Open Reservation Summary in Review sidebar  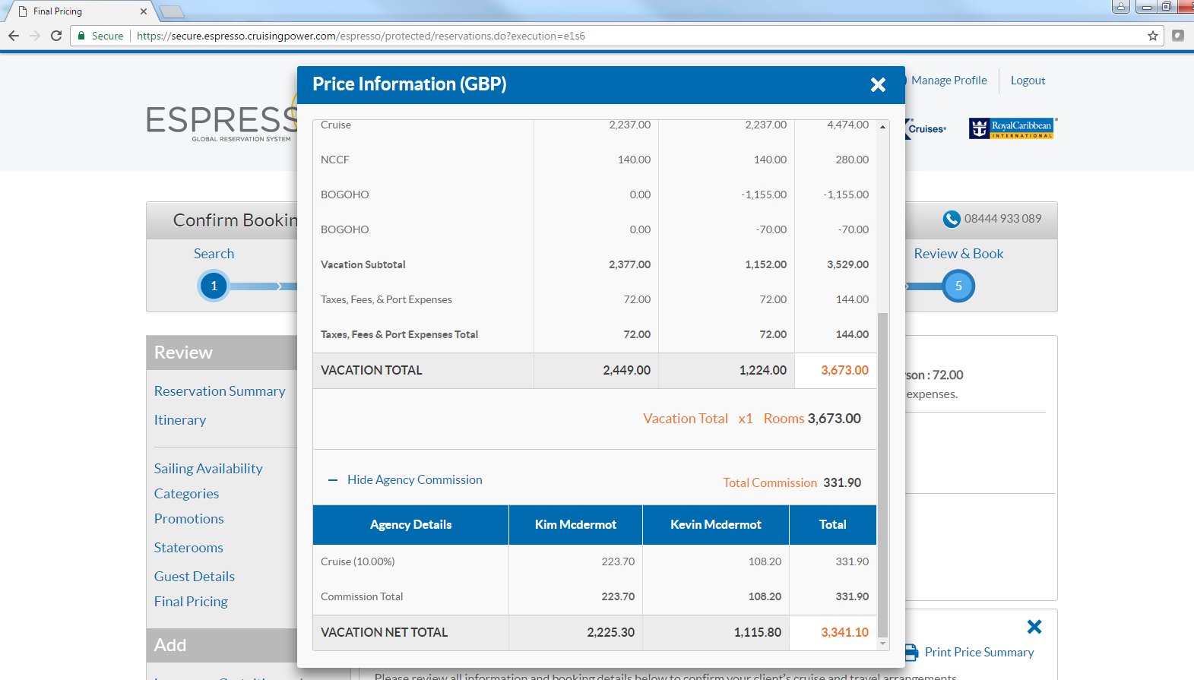[220, 391]
